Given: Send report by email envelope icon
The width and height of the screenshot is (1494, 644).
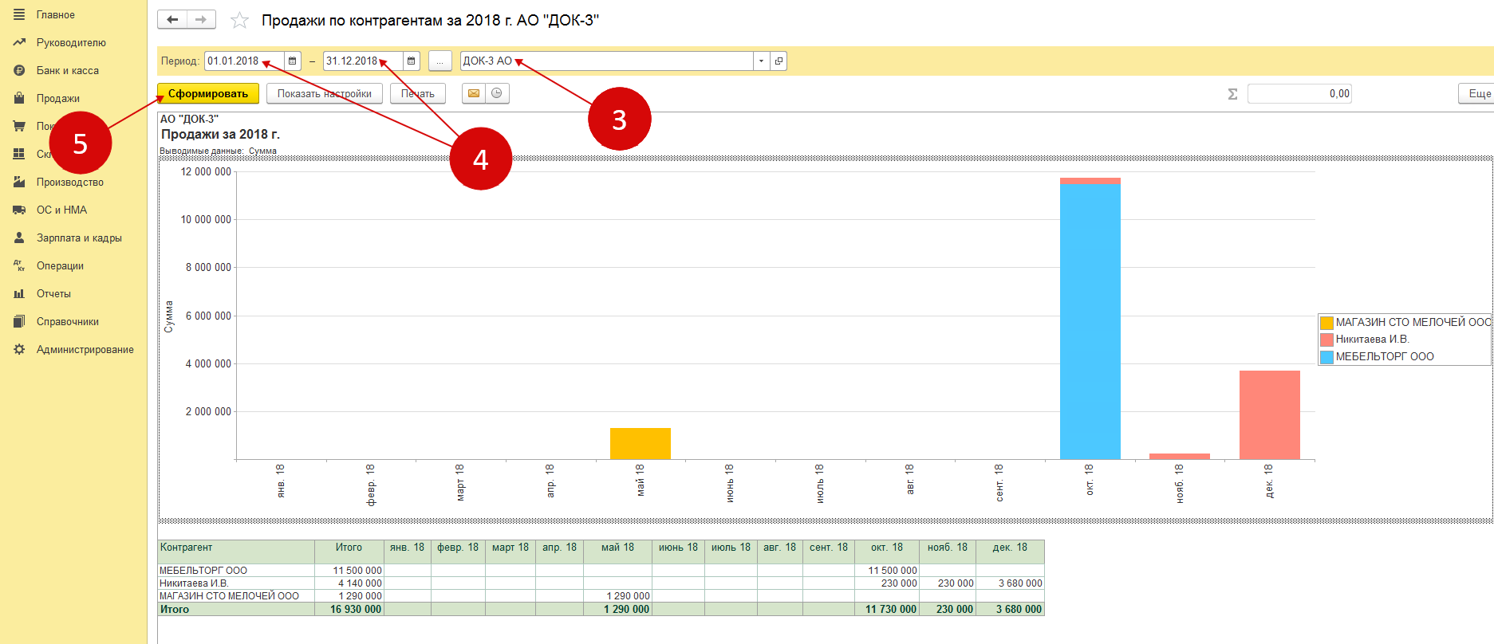Looking at the screenshot, I should (474, 93).
